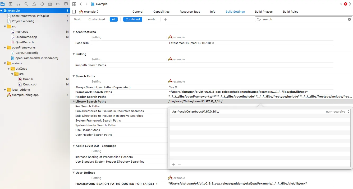Open the Info tab
353x189 pixels.
(x=213, y=12)
